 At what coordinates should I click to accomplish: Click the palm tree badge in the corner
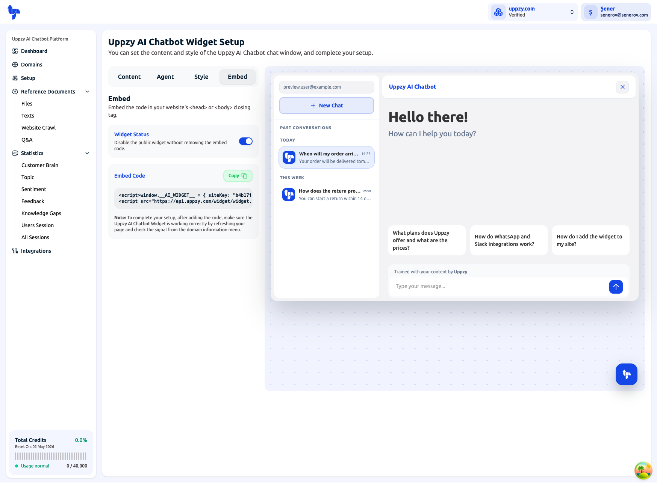pos(643,470)
